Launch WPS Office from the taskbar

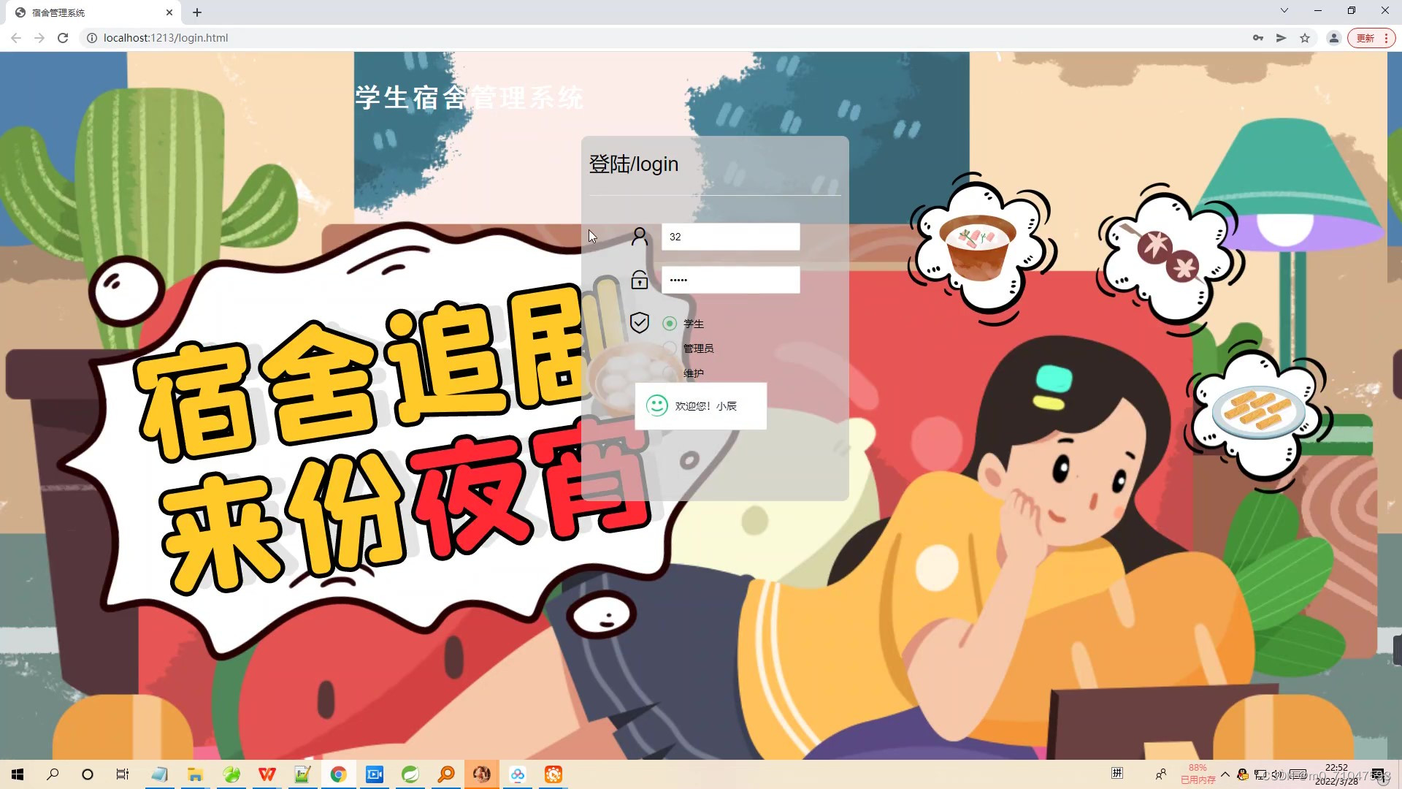(x=267, y=774)
